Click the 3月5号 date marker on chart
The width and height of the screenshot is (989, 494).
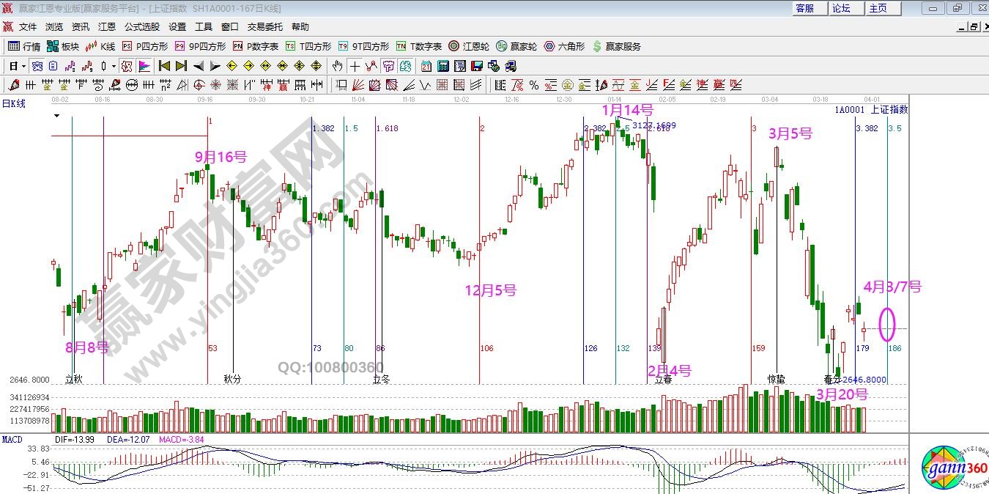pos(790,134)
